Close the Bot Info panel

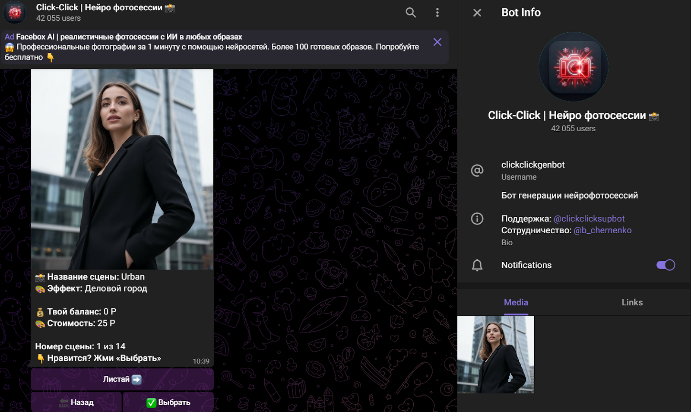[x=477, y=13]
